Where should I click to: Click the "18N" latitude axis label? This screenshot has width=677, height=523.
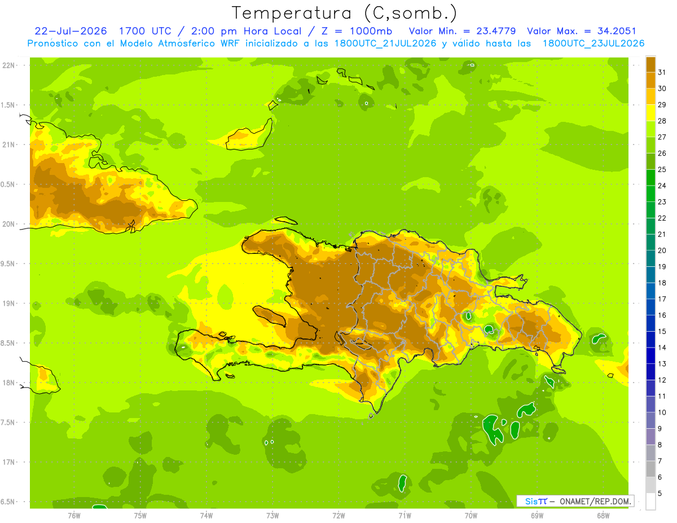coord(10,383)
